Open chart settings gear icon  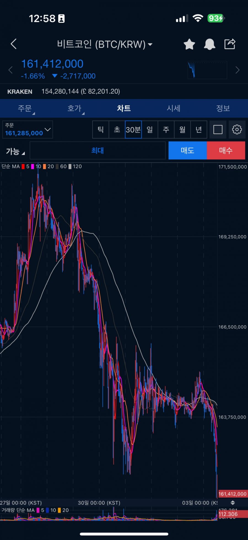pyautogui.click(x=237, y=129)
